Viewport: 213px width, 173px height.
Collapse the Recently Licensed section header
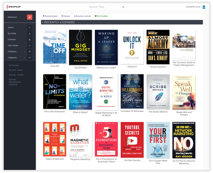point(43,22)
